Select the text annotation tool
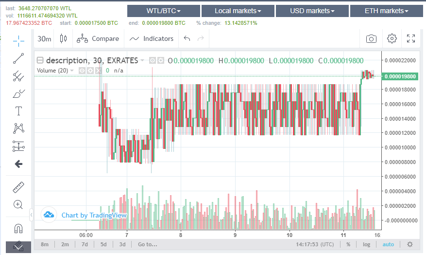Viewport: 426px width, 255px height. [x=18, y=111]
